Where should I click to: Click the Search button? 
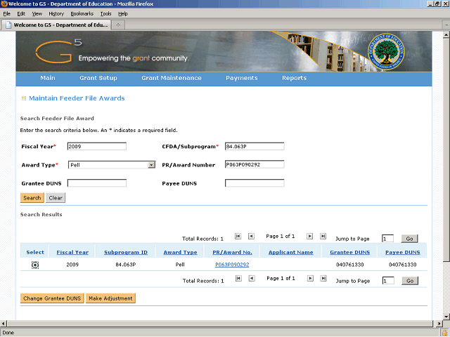pos(32,198)
